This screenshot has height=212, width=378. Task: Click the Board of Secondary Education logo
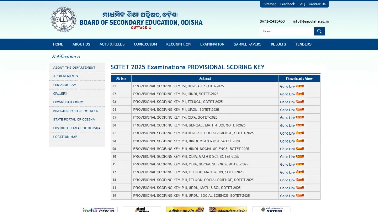click(63, 19)
